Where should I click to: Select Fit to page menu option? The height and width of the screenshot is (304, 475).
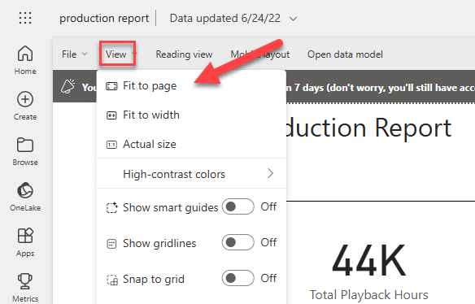[x=191, y=86]
